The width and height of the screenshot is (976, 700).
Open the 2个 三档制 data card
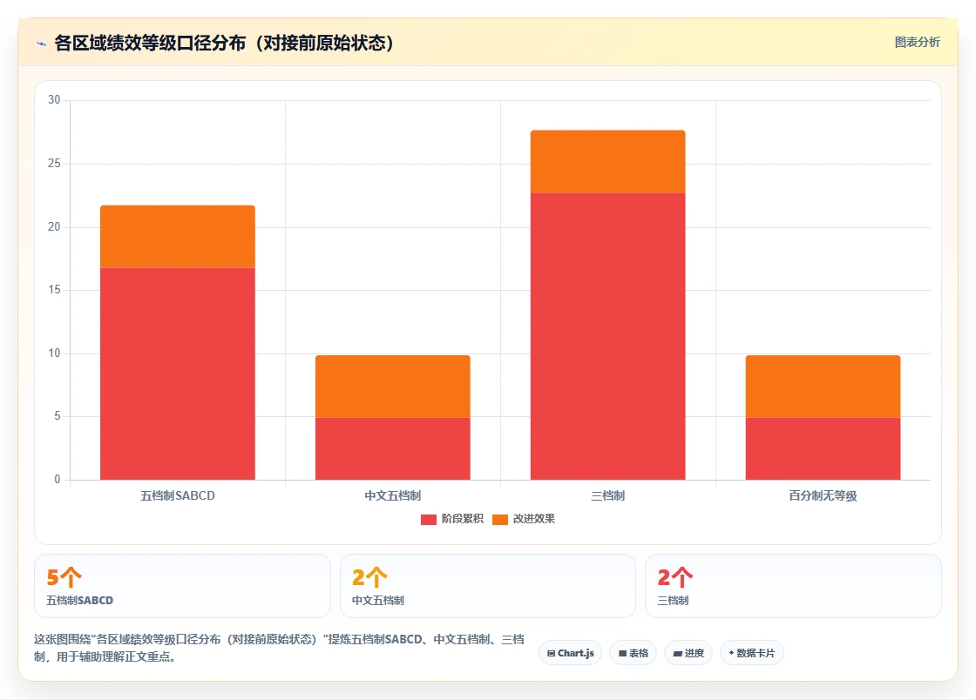coord(793,586)
